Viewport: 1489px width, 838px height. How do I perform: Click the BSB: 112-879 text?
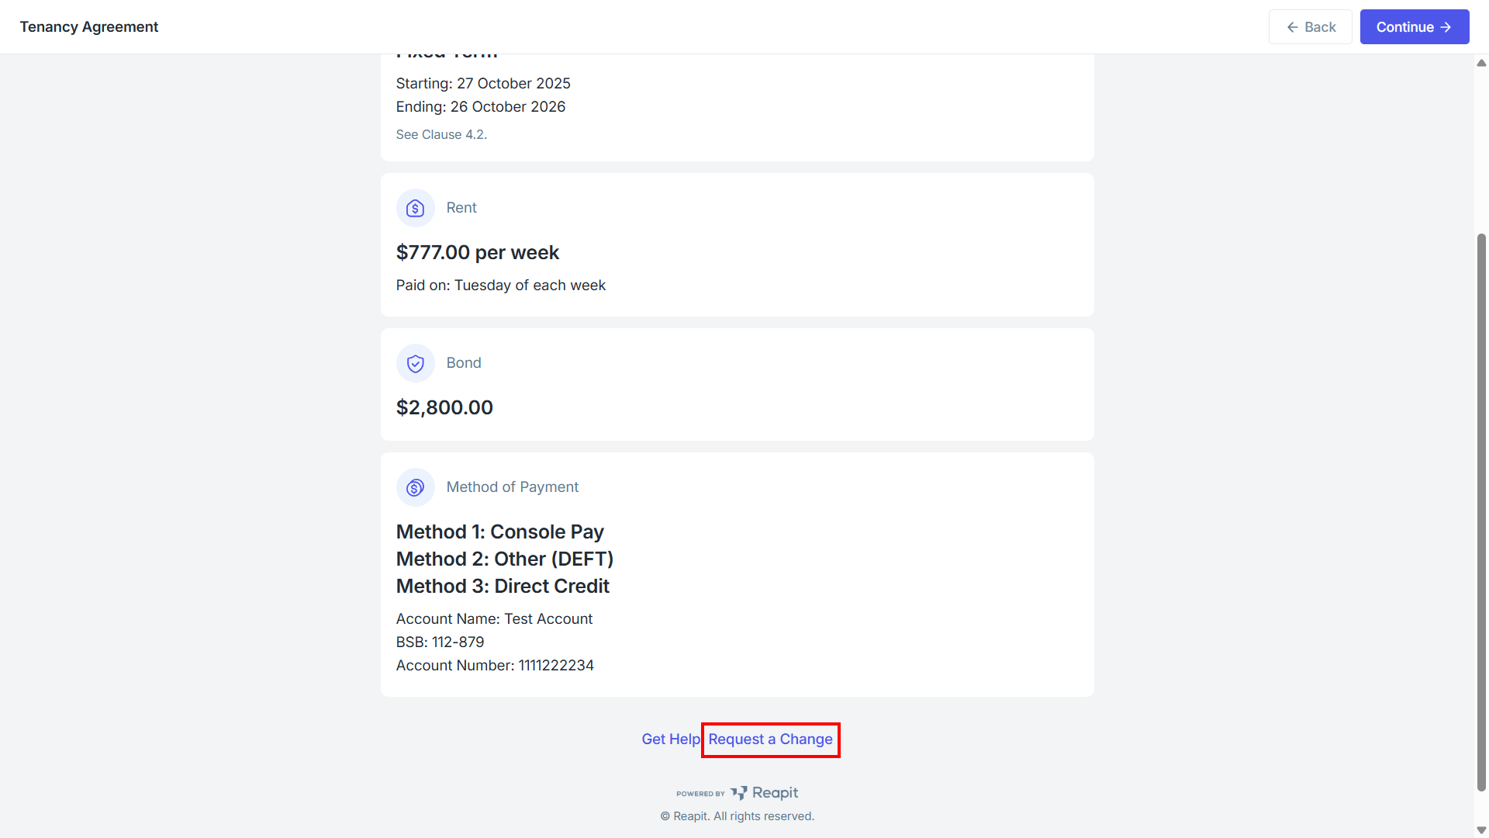click(x=440, y=642)
